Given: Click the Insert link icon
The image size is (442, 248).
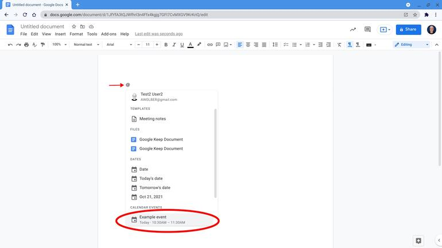Looking at the screenshot, I should pos(210,45).
